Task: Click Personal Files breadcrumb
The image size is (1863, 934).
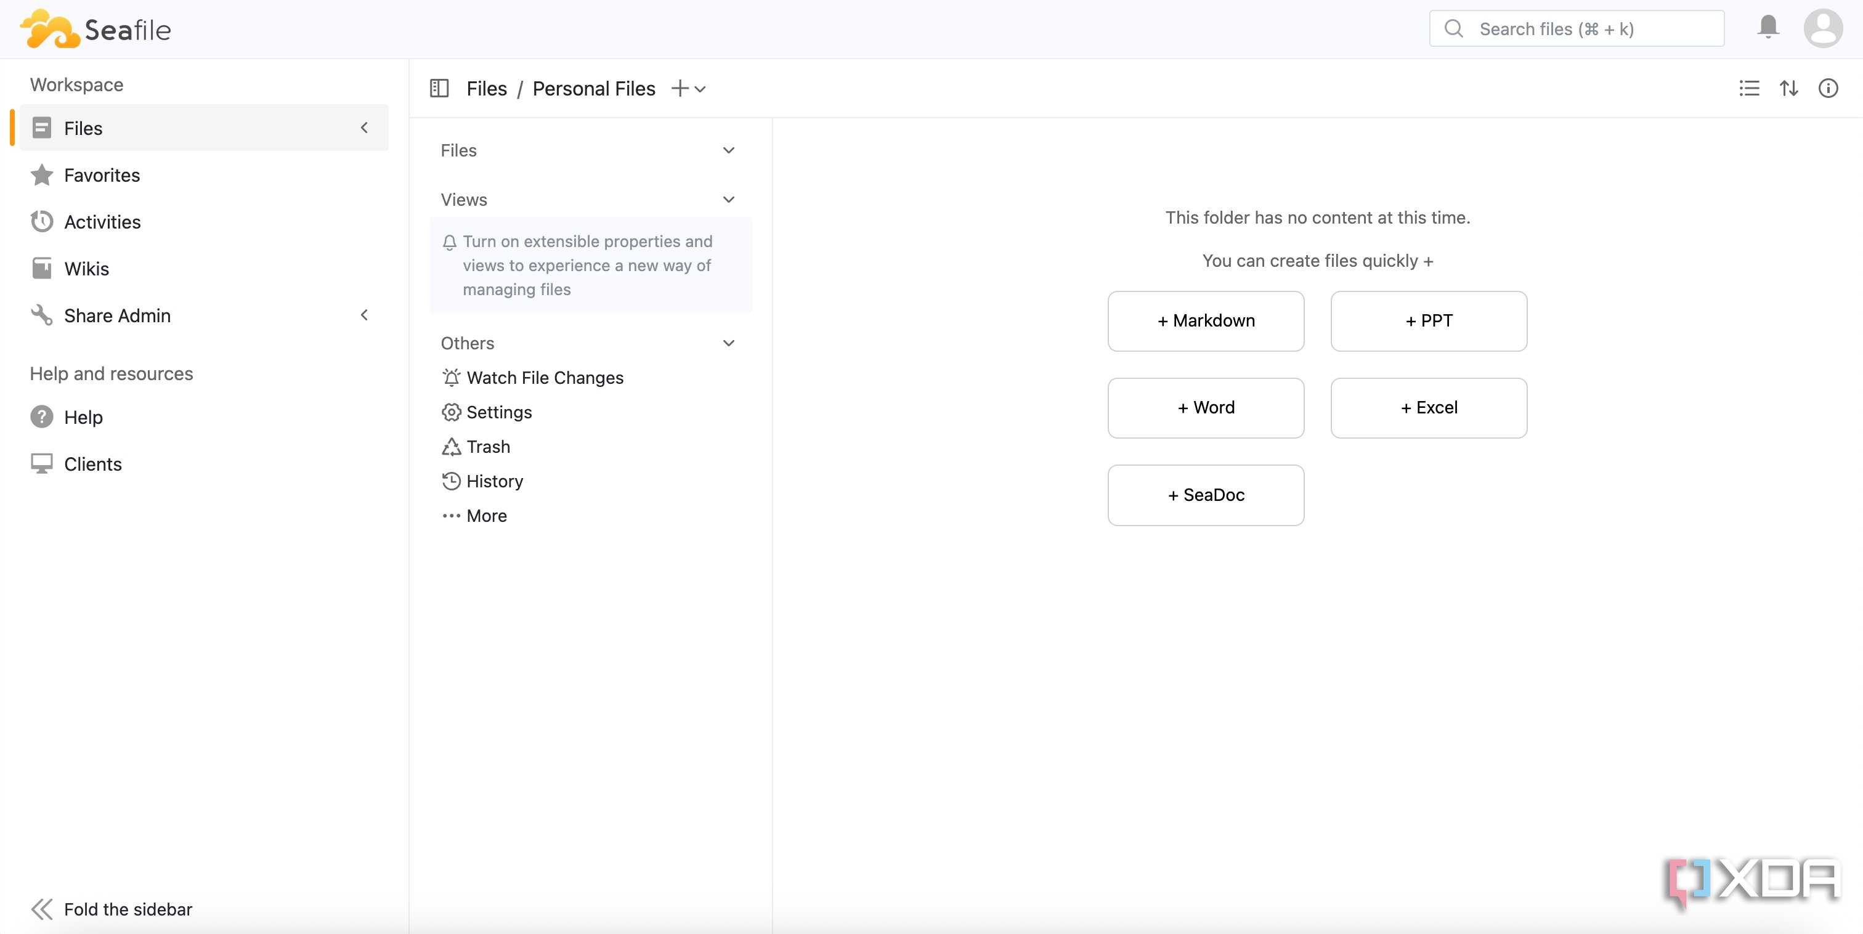Action: [594, 88]
